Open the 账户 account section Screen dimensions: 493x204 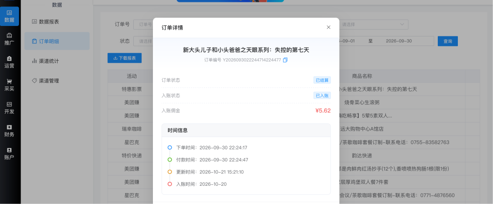[9, 153]
